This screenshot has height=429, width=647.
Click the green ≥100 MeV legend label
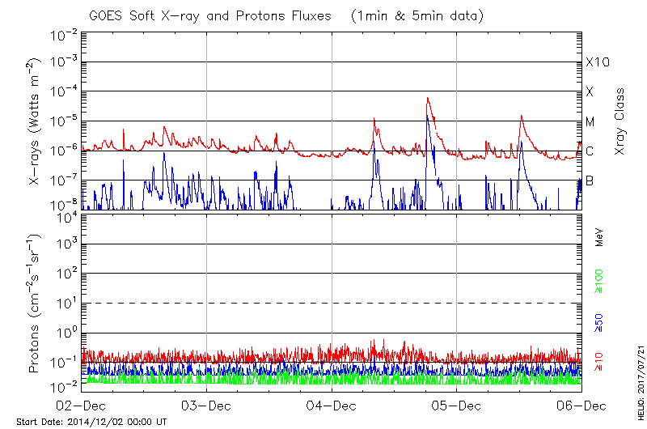[x=599, y=283]
